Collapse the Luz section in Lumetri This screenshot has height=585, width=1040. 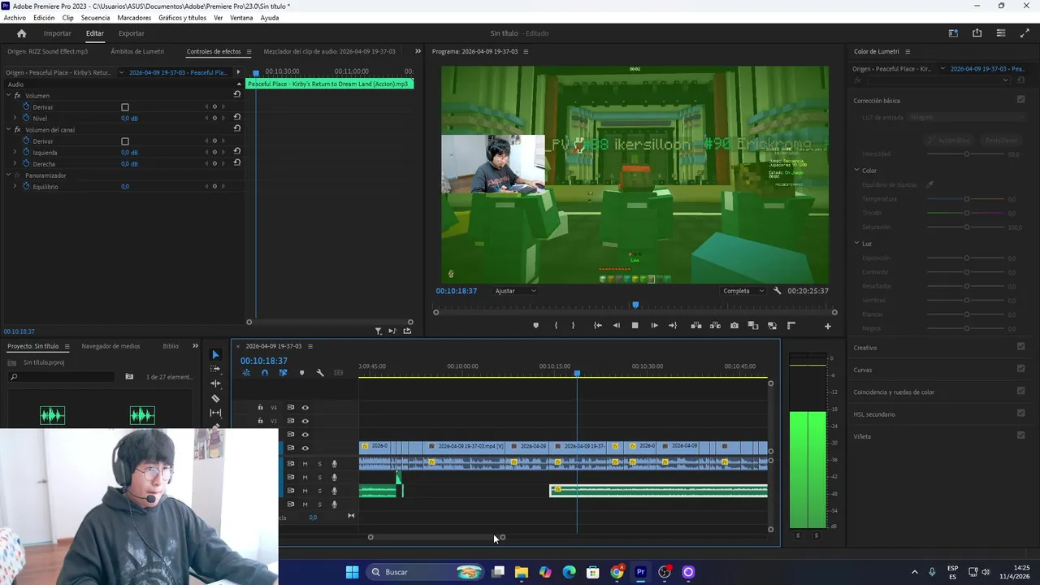[x=856, y=244]
